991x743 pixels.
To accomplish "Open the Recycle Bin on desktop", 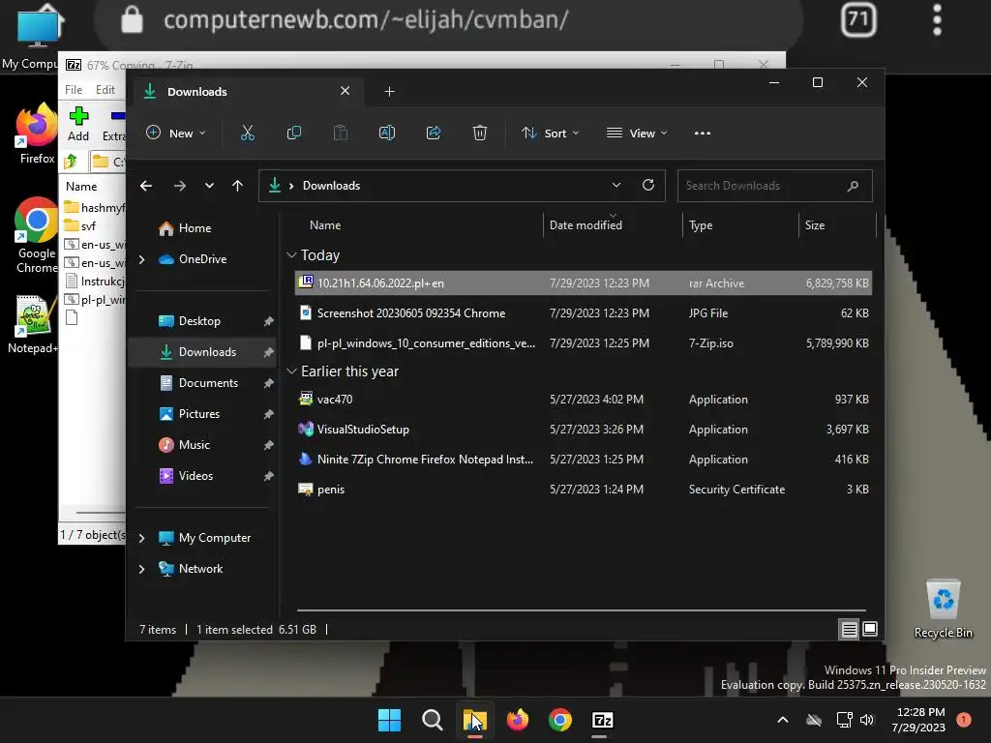I will [943, 609].
